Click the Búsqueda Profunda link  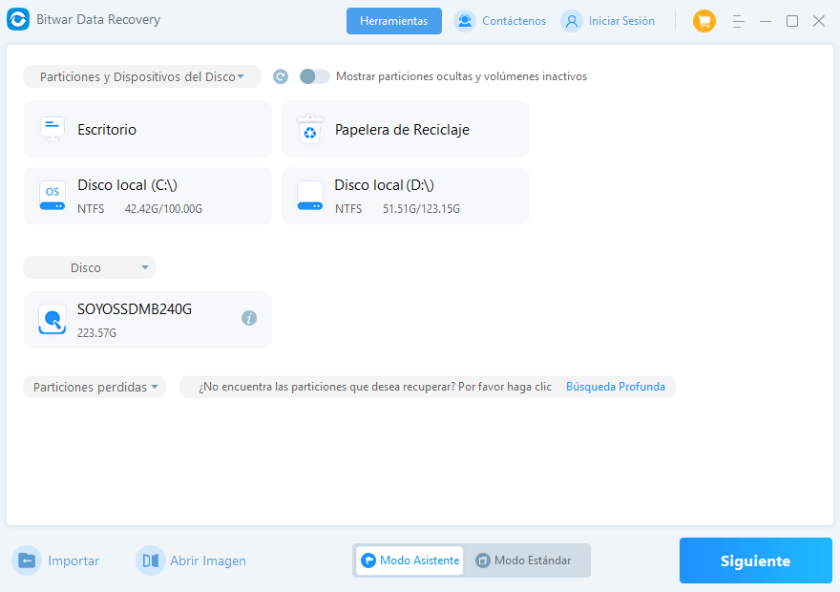(616, 387)
